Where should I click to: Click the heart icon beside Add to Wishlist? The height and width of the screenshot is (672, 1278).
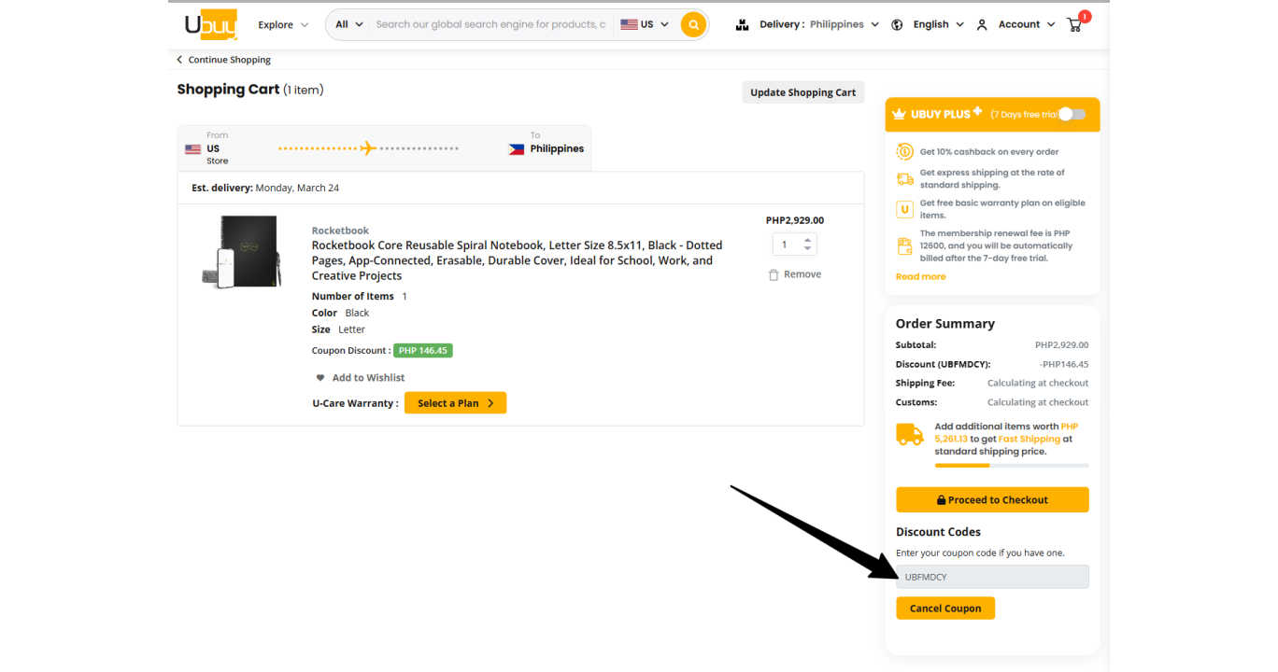click(320, 378)
